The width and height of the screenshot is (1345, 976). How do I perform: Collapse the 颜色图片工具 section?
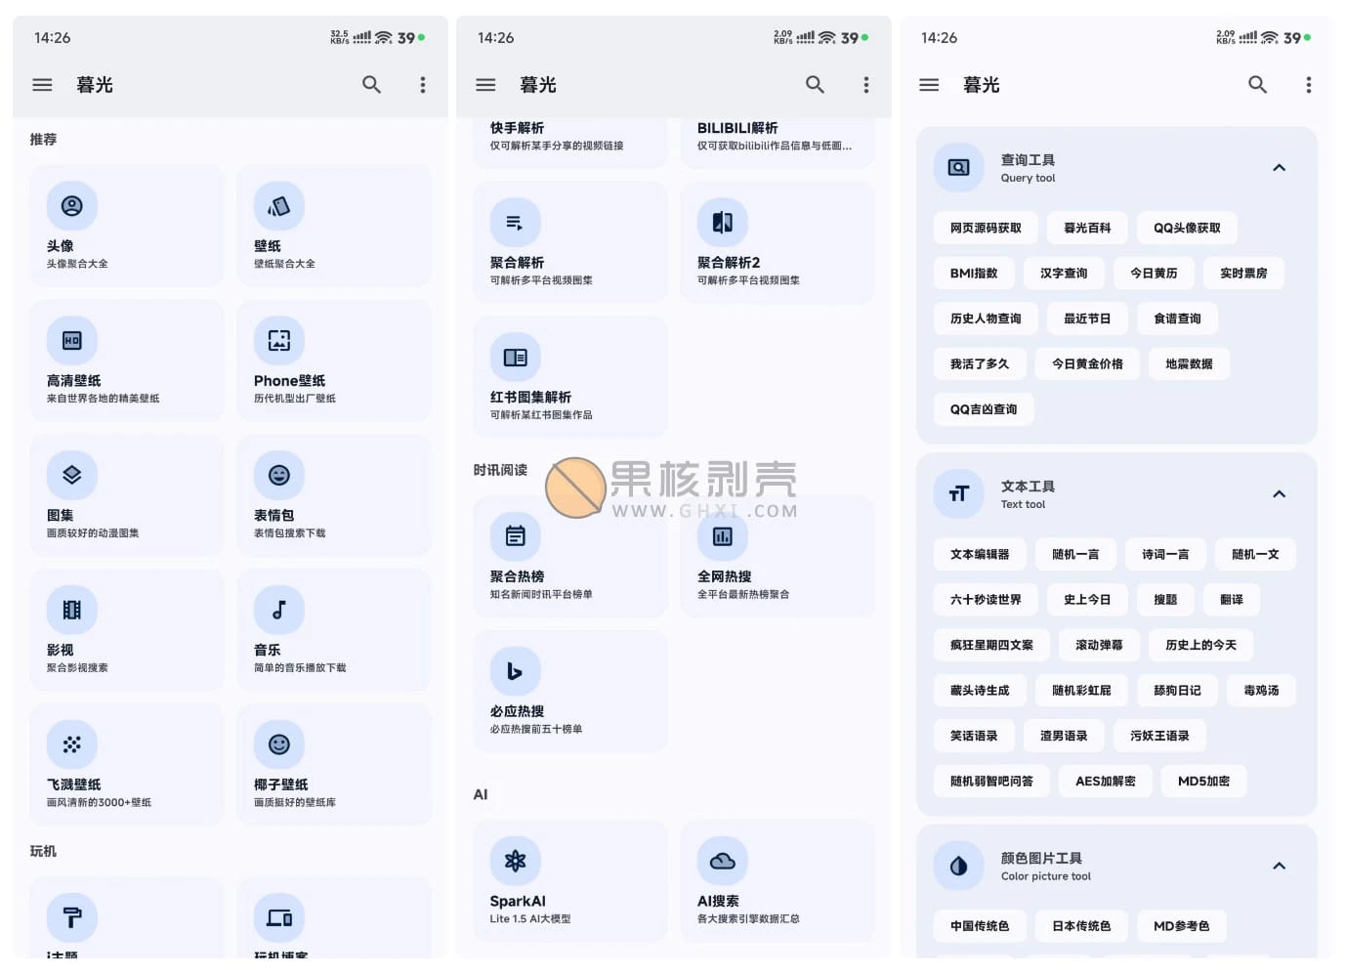point(1280,867)
